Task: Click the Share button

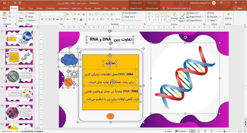Action: (239, 8)
